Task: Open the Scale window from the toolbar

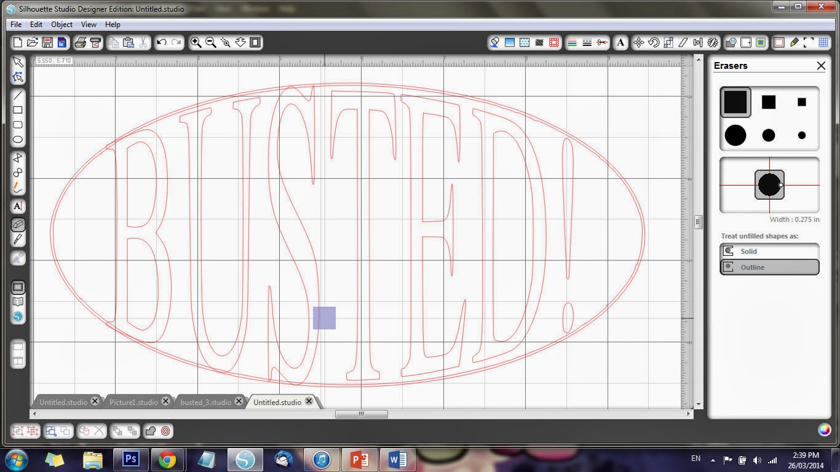Action: pyautogui.click(x=668, y=42)
